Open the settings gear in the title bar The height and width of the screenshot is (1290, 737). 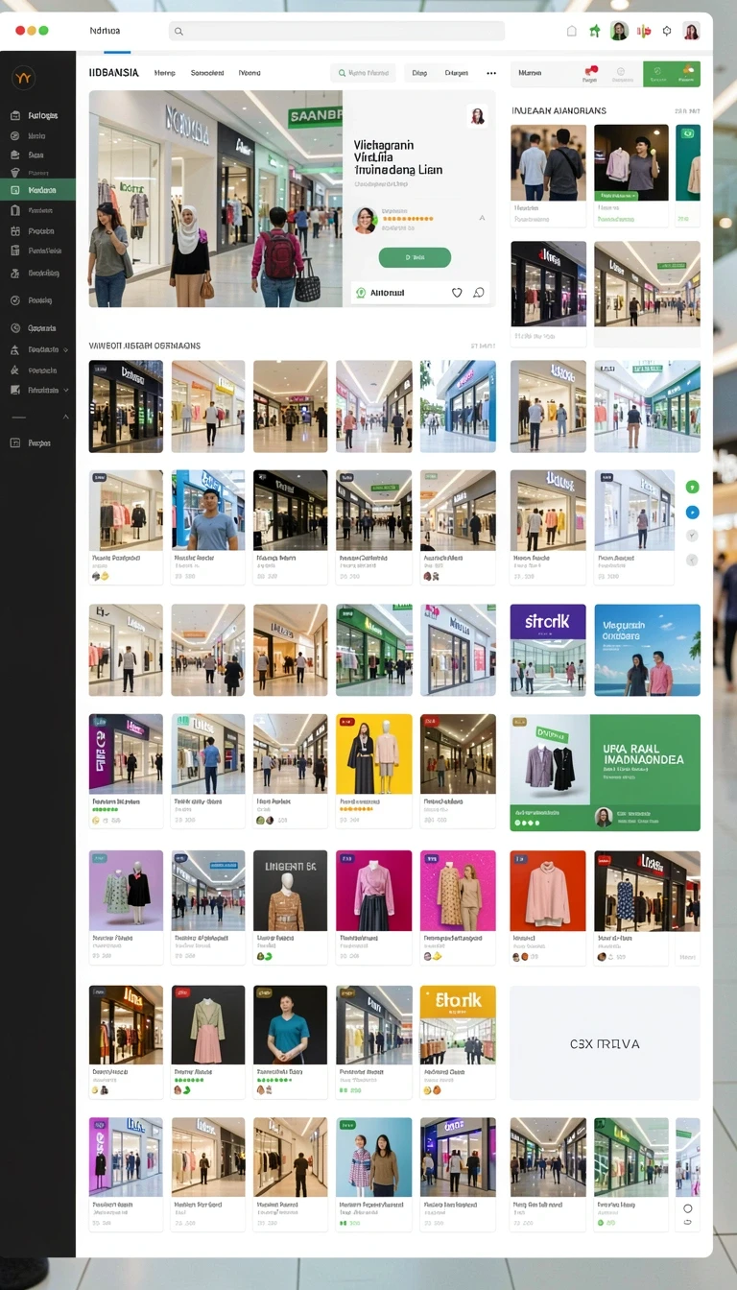pos(667,31)
